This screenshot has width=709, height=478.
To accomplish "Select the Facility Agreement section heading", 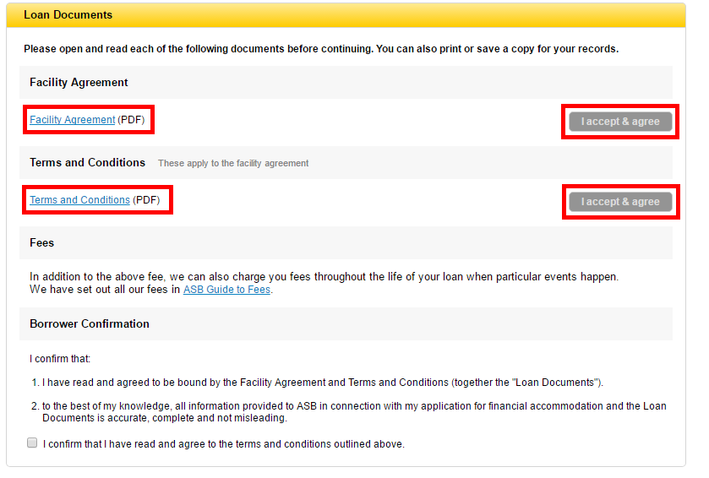I will point(79,83).
